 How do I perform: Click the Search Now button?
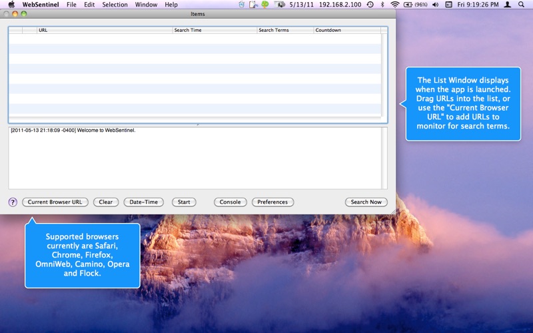(x=366, y=202)
